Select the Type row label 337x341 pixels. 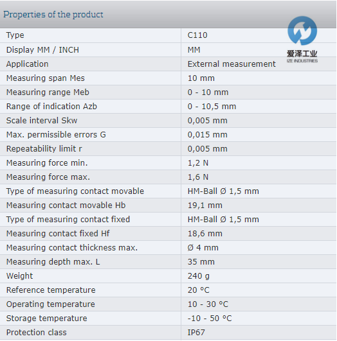coord(15,35)
